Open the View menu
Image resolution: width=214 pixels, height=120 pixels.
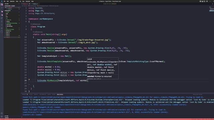point(17,1)
